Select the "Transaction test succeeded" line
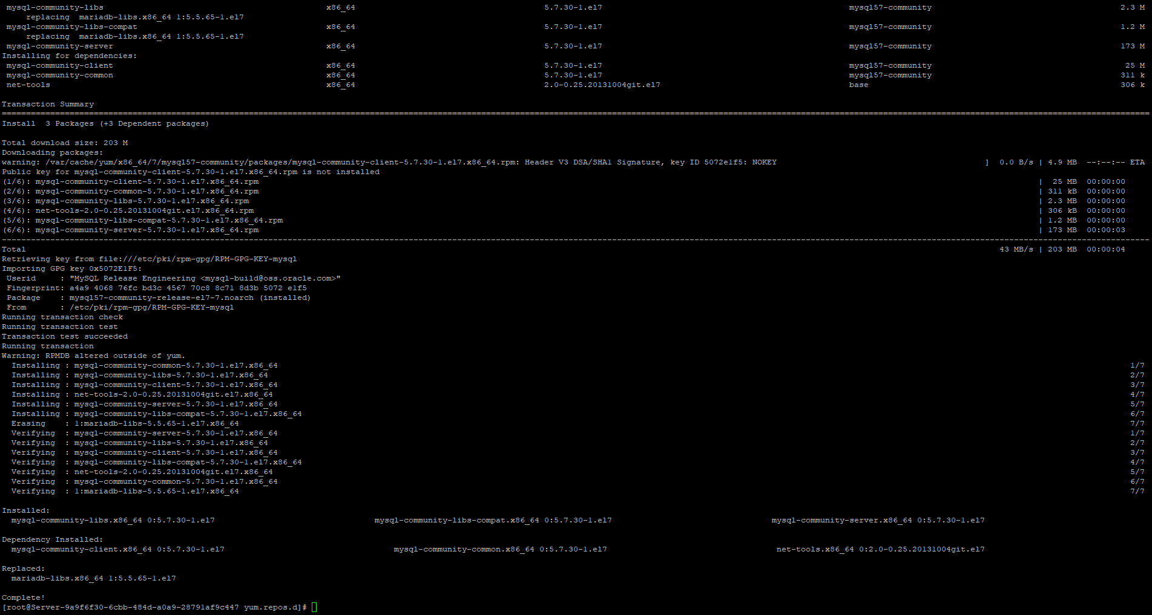Viewport: 1152px width, 615px height. pos(65,336)
